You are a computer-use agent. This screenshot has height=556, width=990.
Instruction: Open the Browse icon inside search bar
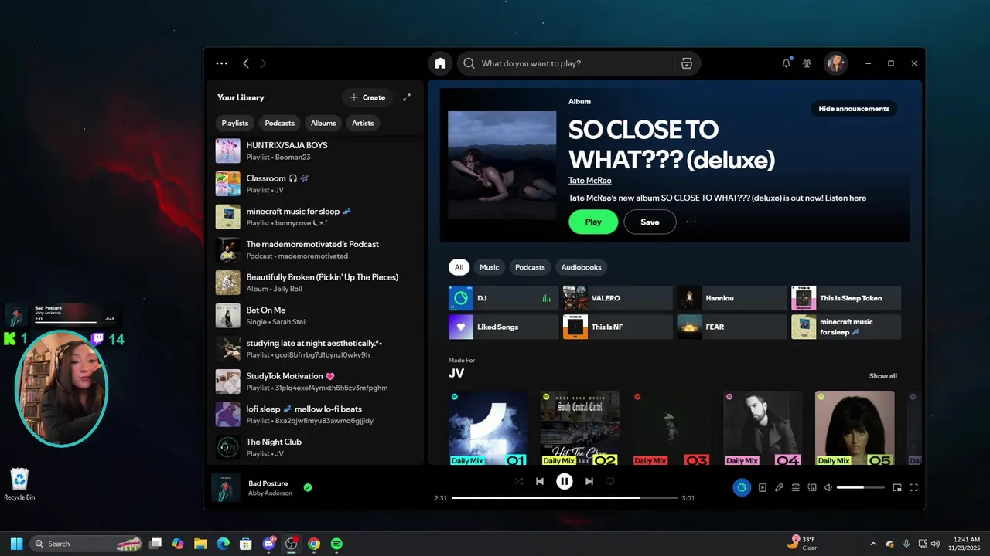[x=687, y=63]
